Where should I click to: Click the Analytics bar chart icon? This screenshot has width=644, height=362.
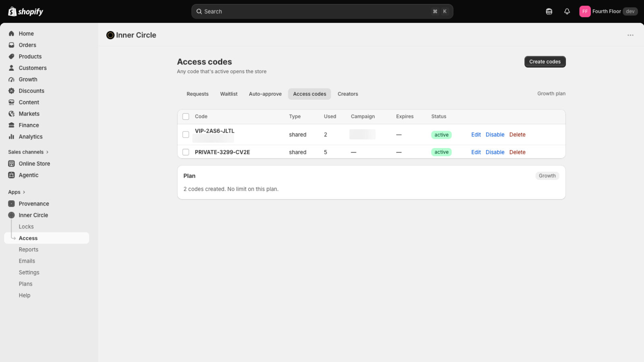[x=11, y=137]
